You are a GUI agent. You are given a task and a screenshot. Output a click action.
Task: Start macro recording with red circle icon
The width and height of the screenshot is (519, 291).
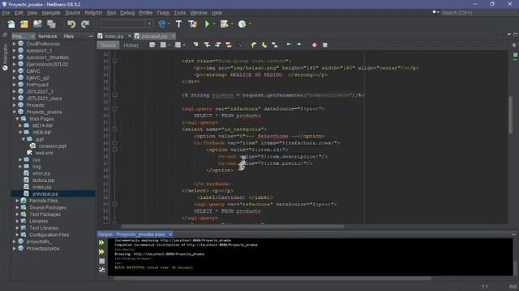315,45
